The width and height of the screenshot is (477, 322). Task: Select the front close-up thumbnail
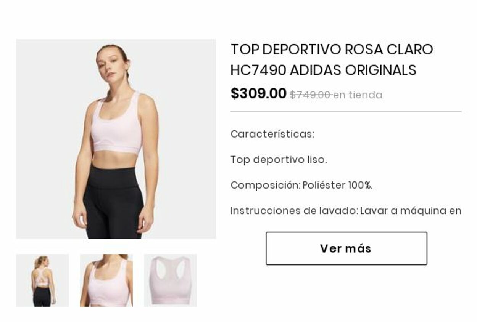pos(106,280)
